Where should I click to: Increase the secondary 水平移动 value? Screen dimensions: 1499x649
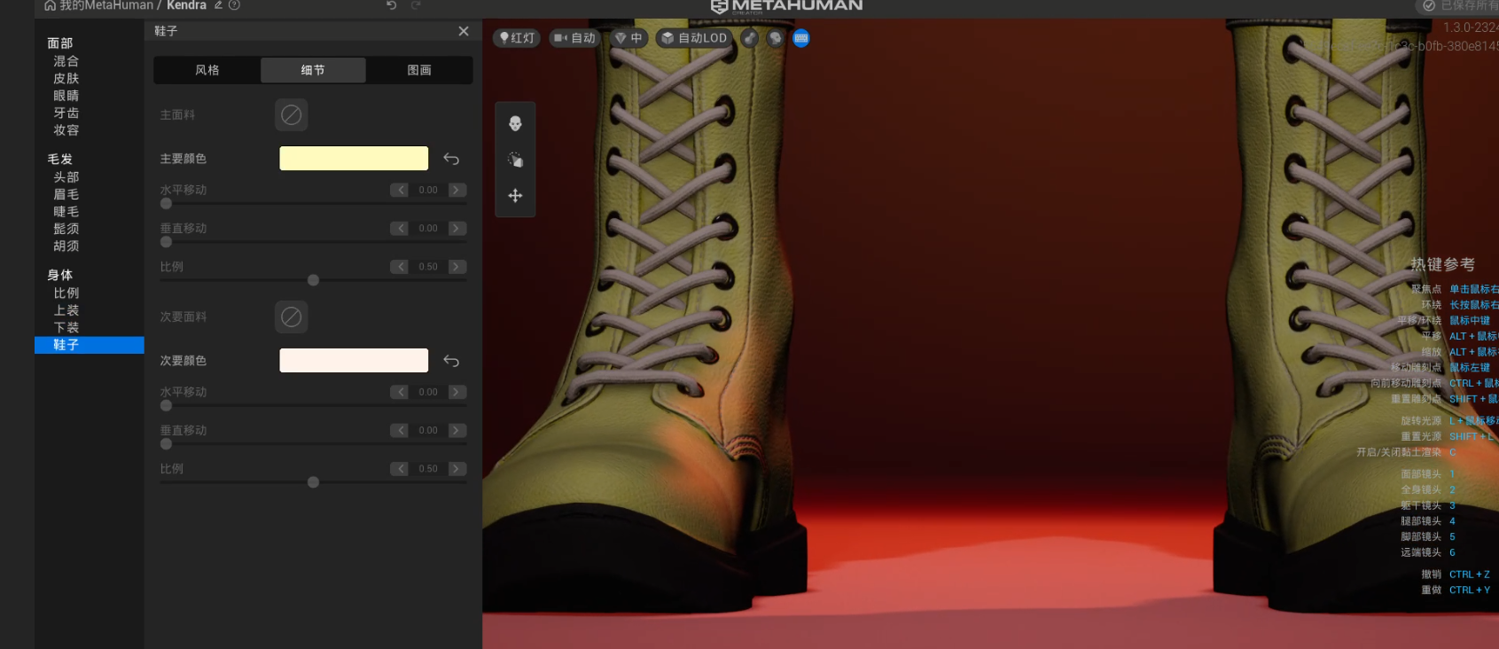click(457, 392)
